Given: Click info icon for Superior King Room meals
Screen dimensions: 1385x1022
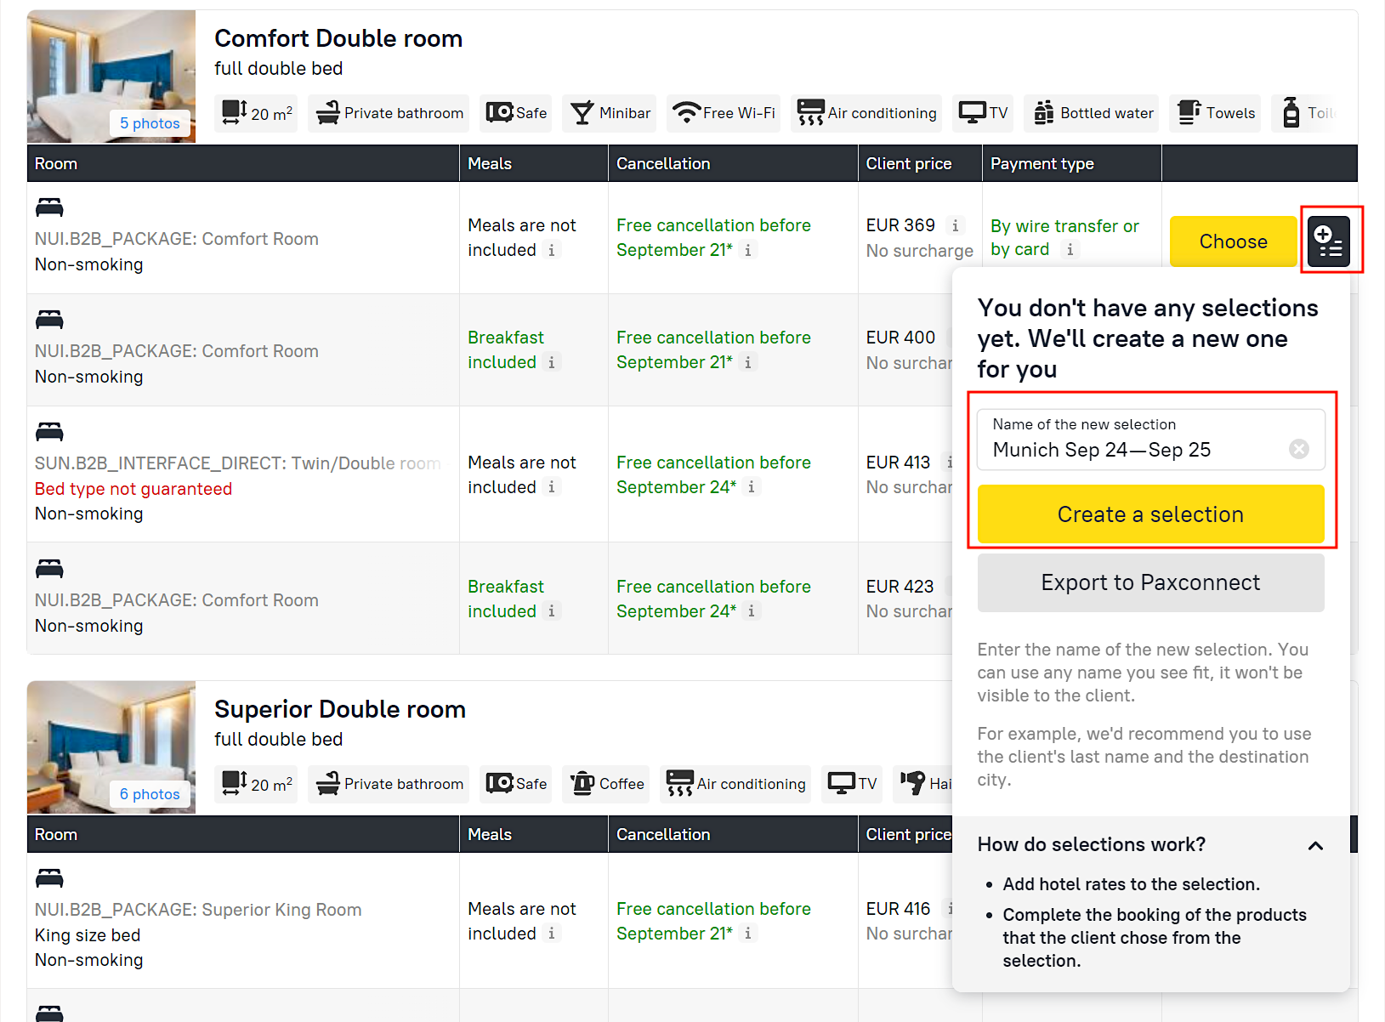Looking at the screenshot, I should 552,934.
